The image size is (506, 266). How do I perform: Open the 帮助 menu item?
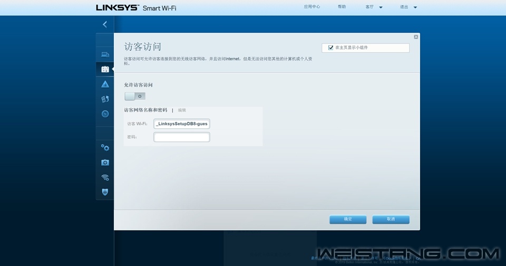click(x=342, y=7)
